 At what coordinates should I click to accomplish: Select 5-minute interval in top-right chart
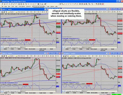pos(97,12)
